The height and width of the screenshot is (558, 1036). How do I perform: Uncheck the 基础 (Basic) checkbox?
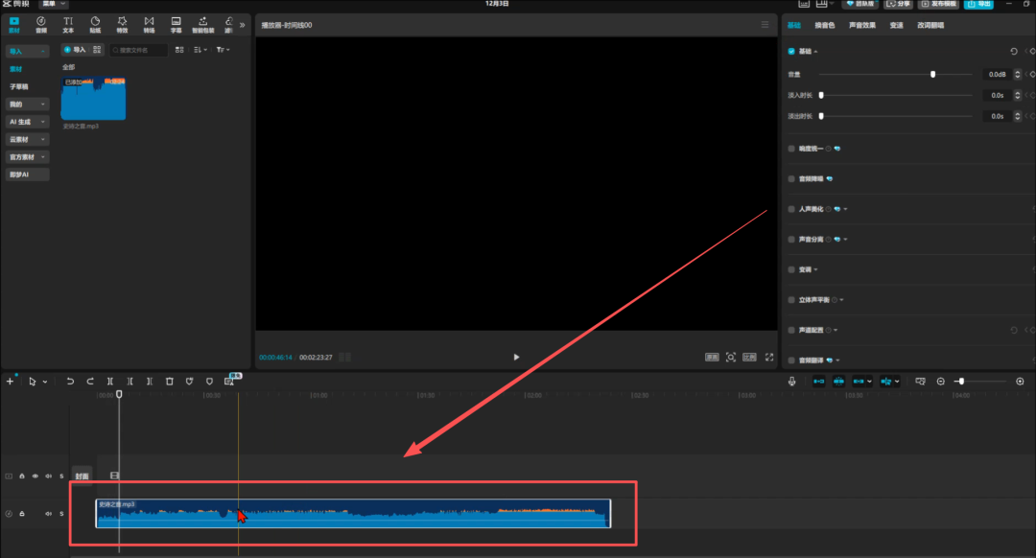[x=791, y=52]
